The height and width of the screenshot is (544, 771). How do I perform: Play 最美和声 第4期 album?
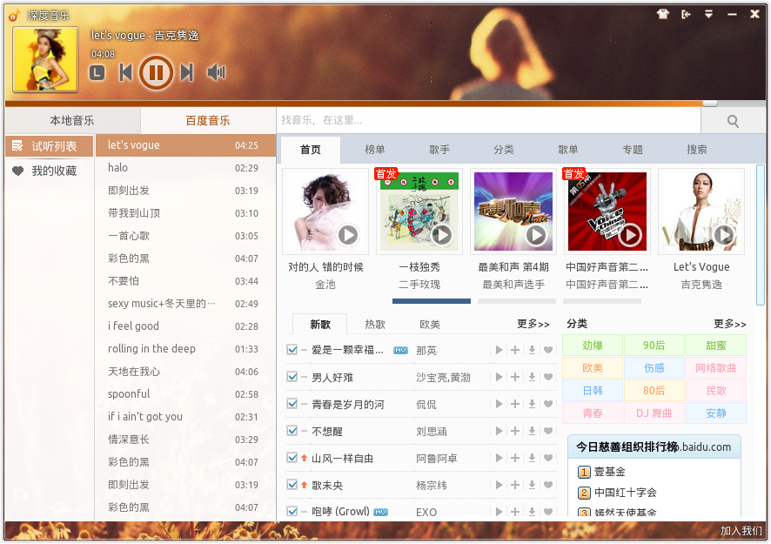[x=536, y=235]
